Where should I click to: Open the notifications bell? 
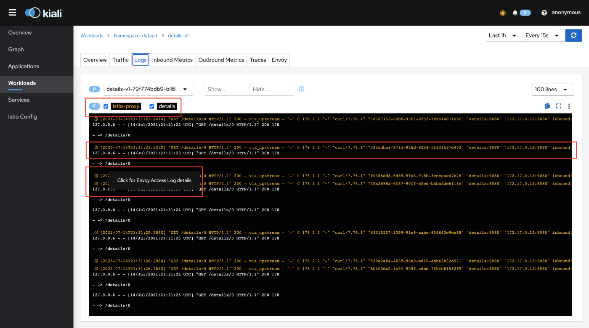click(x=515, y=13)
